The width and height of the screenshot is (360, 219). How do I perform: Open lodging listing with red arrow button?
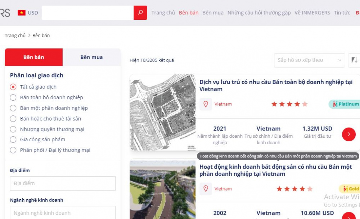pos(349,134)
